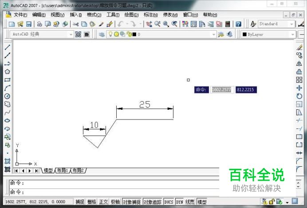Click the Trim modify tool

click(299, 120)
